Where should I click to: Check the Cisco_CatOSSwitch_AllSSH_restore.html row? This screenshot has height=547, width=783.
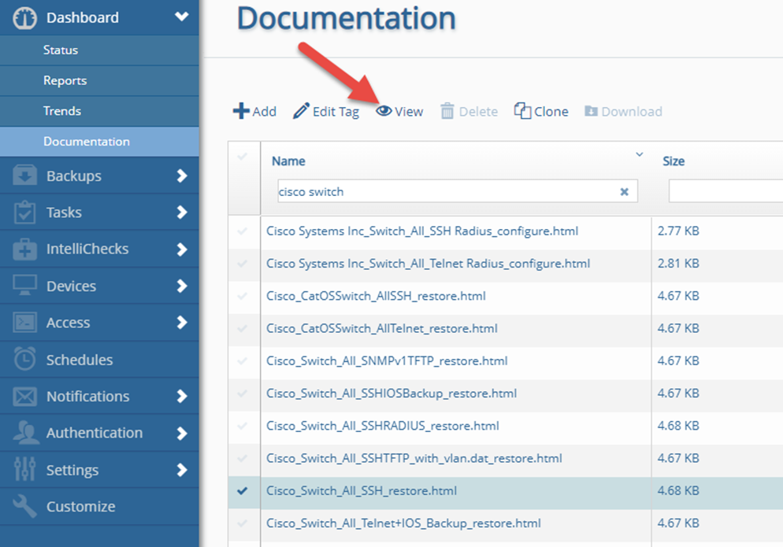243,296
